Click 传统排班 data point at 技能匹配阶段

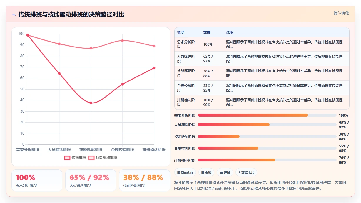tap(91, 103)
